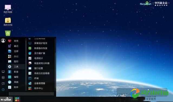Click the colorful squares icon on the taskbar
The image size is (173, 102).
(x=17, y=99)
